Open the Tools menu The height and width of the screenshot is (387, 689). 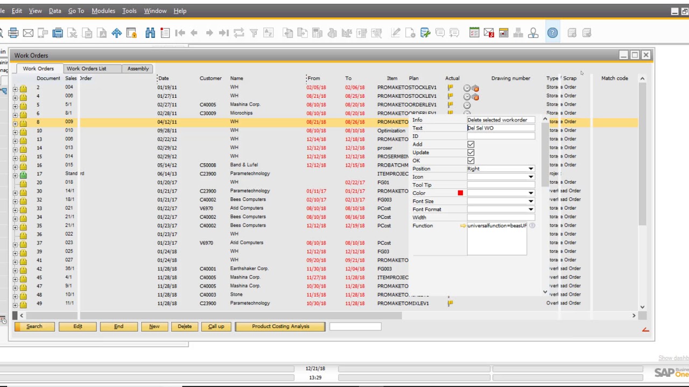(x=129, y=11)
